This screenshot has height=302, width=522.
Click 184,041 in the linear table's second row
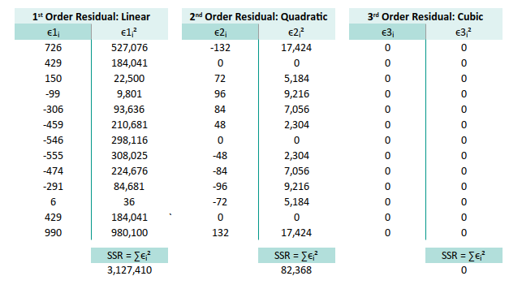point(130,63)
